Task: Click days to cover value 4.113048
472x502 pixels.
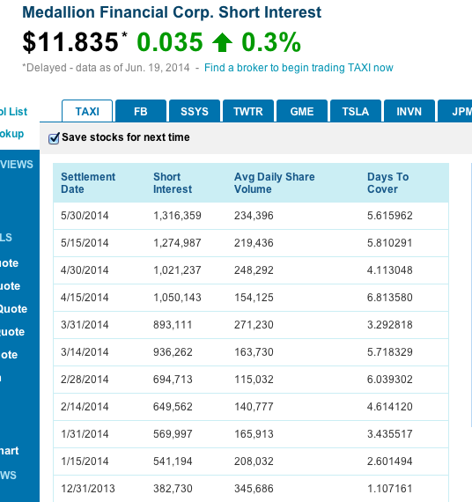Action: (390, 270)
